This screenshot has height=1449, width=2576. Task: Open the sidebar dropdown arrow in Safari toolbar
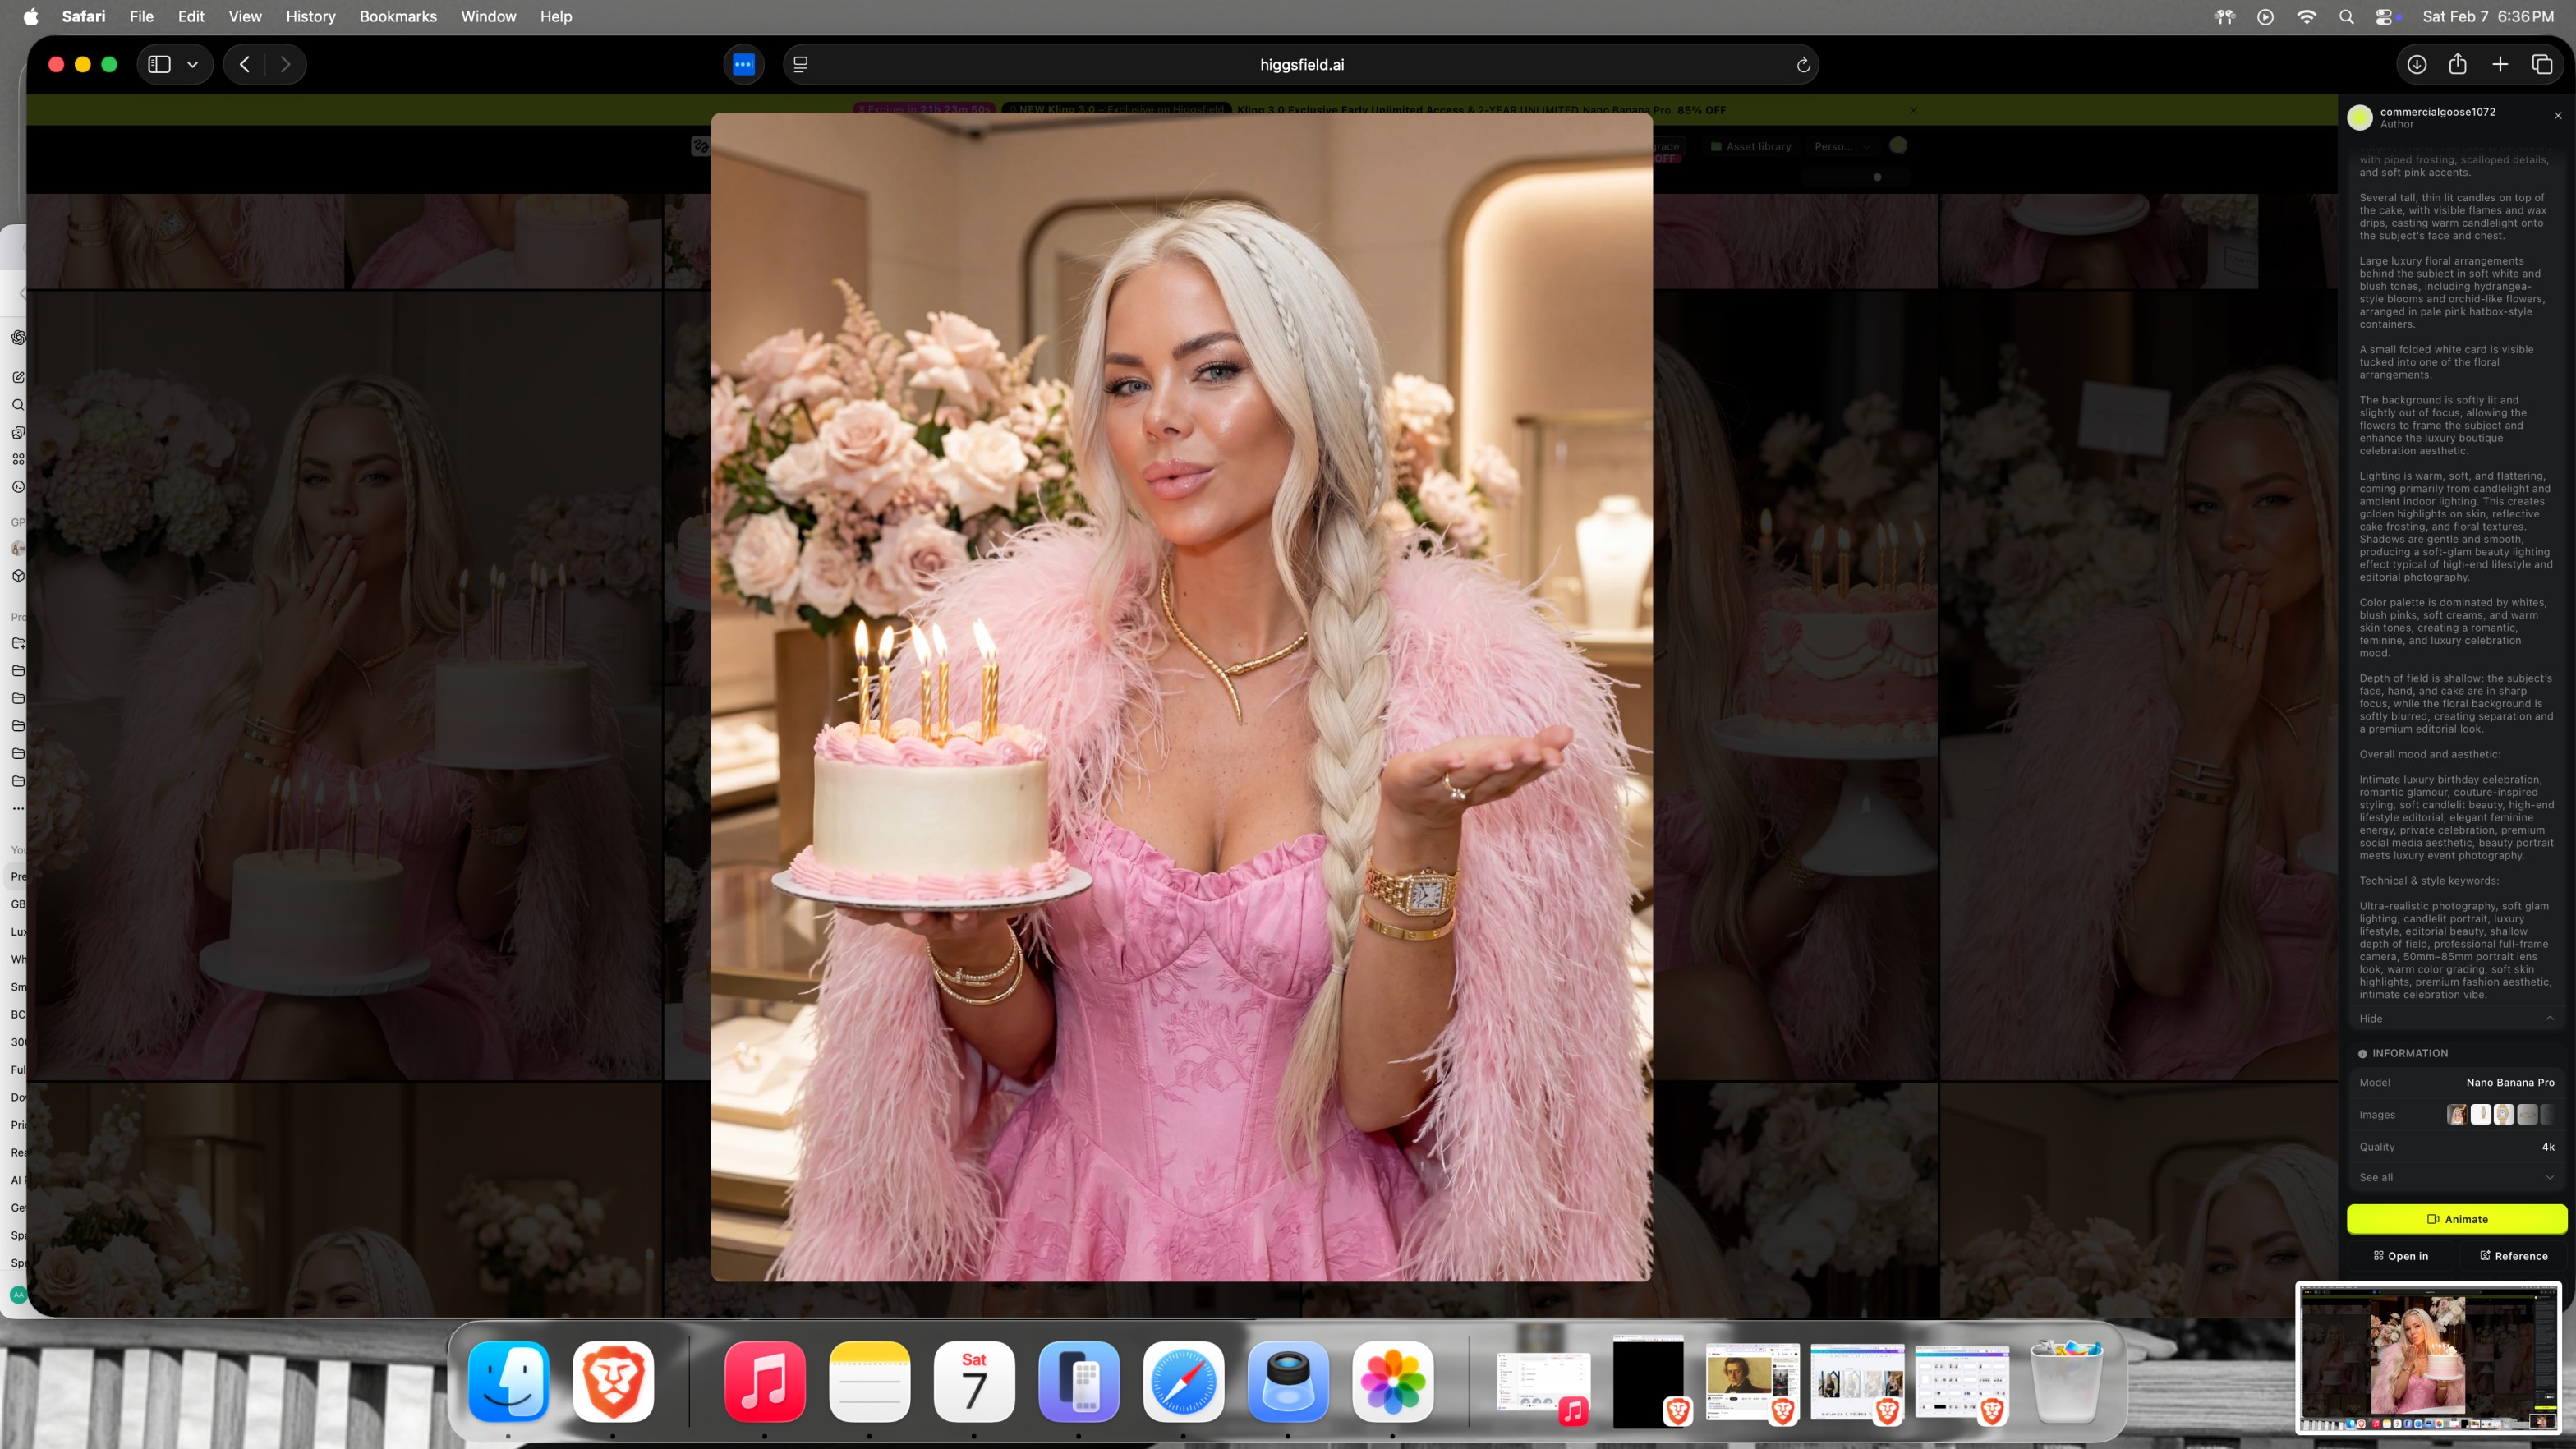tap(193, 64)
